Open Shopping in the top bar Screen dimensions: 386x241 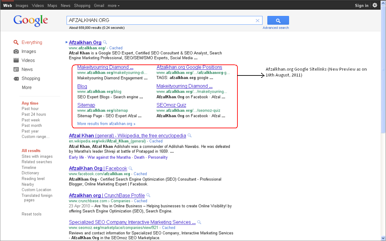point(82,6)
